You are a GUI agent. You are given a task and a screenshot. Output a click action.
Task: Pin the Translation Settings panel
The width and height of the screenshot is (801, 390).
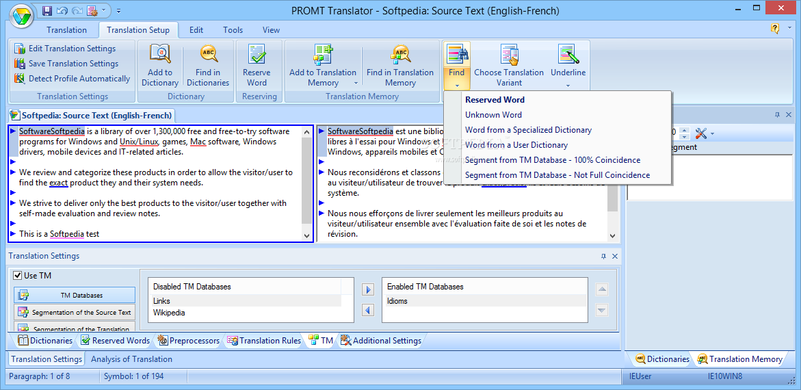[x=603, y=256]
